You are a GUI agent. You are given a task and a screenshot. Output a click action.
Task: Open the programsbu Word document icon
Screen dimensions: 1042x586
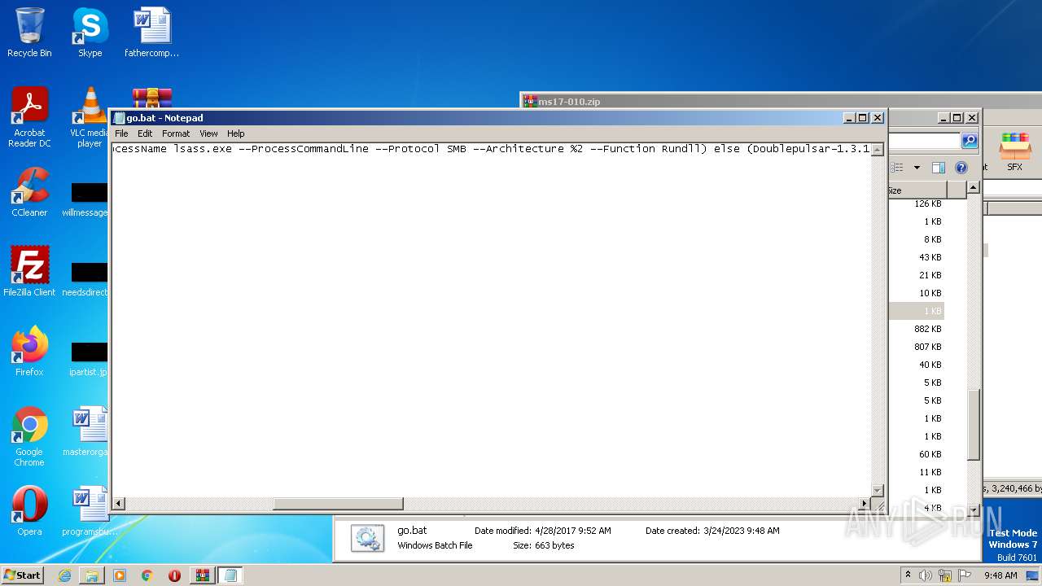click(89, 511)
